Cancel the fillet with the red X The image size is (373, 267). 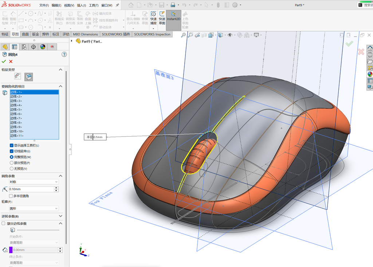pos(11,62)
